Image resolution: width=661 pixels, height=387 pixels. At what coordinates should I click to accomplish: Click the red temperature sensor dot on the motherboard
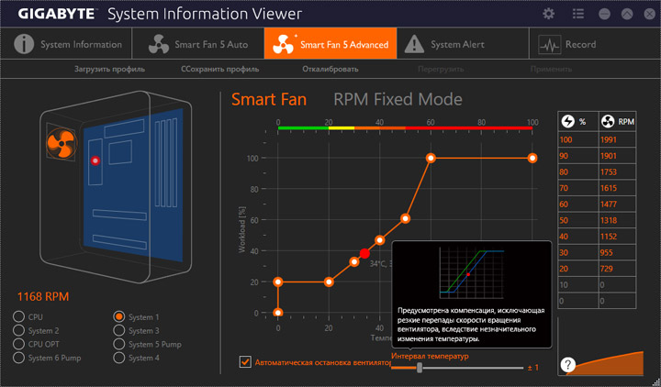pyautogui.click(x=95, y=160)
